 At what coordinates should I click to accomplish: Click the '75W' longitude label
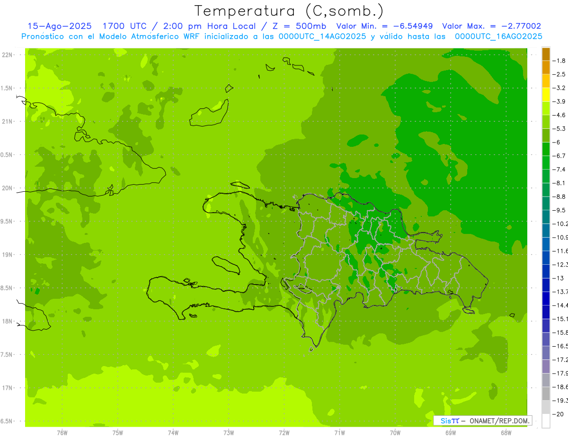tap(117, 432)
